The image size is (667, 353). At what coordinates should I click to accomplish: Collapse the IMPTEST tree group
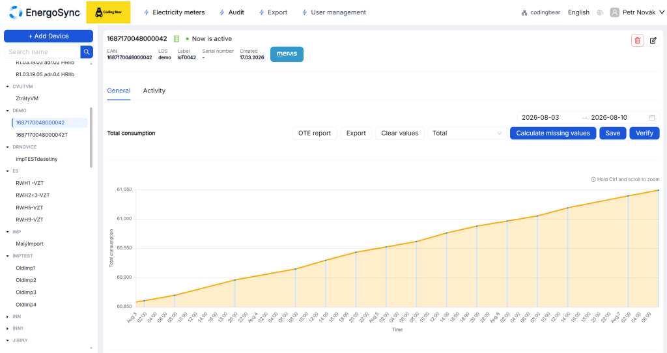tap(8, 256)
